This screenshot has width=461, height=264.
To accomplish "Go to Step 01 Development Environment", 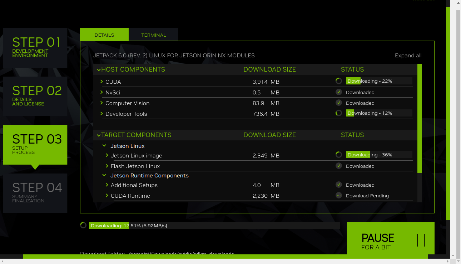I will [35, 48].
